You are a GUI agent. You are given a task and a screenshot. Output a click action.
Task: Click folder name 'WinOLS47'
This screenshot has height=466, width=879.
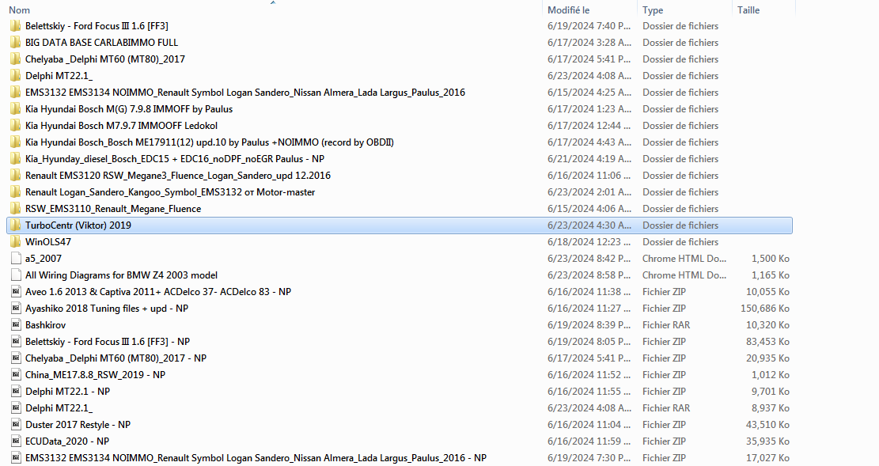coord(48,242)
